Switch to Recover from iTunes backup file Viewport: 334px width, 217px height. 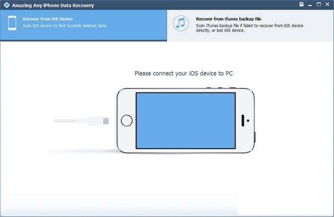pos(250,26)
